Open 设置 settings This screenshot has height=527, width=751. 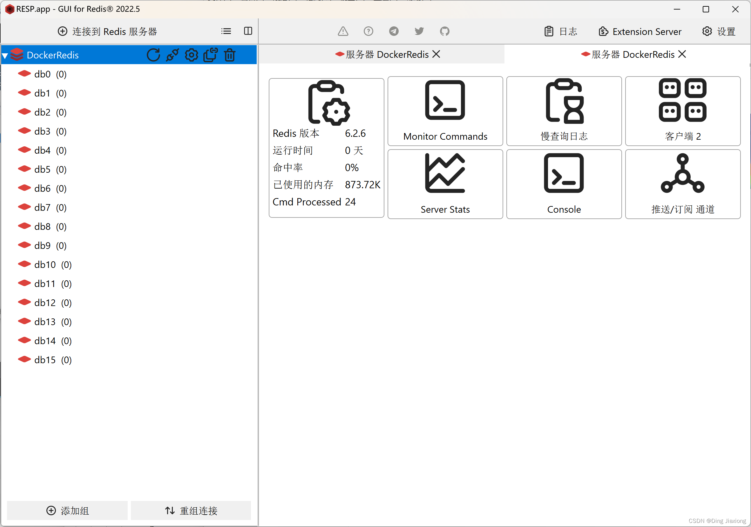[x=719, y=31]
